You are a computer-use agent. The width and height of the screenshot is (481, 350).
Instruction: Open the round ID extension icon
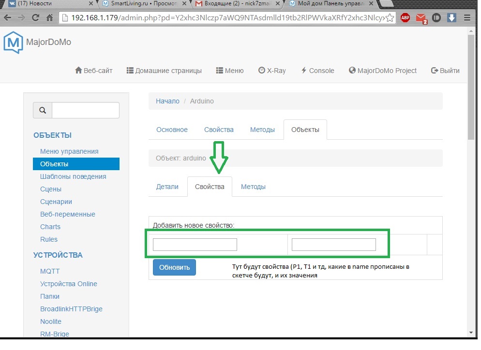point(436,18)
